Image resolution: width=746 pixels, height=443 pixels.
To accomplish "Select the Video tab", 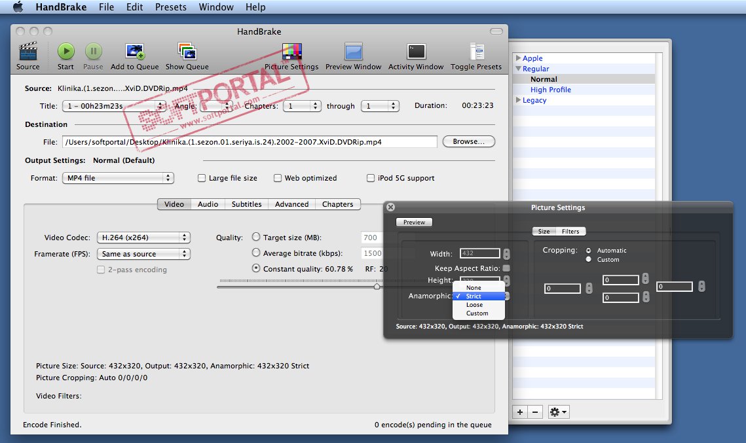I will pos(174,204).
